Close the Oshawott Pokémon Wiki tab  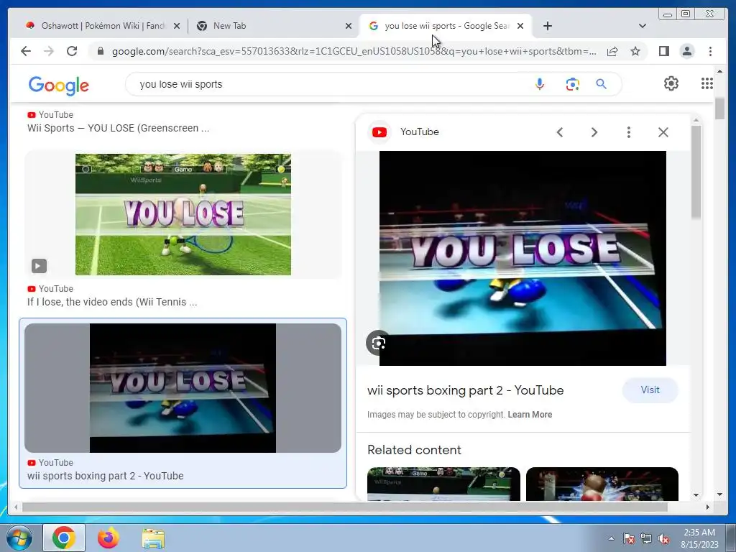pos(177,27)
